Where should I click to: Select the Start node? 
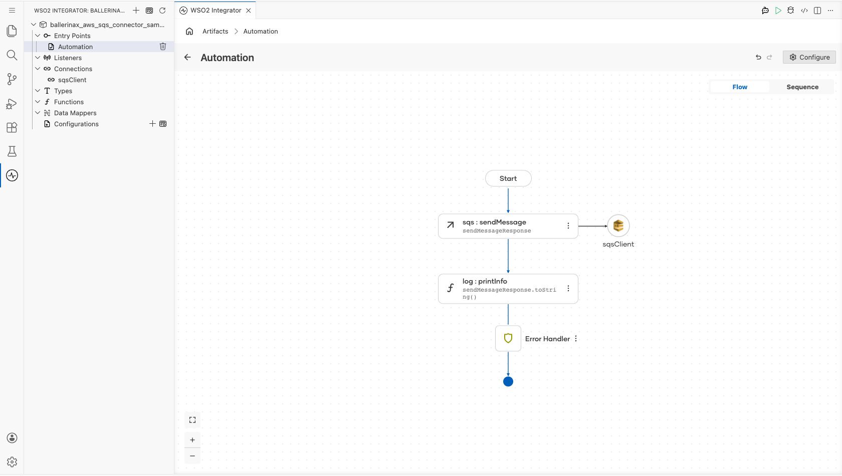508,178
